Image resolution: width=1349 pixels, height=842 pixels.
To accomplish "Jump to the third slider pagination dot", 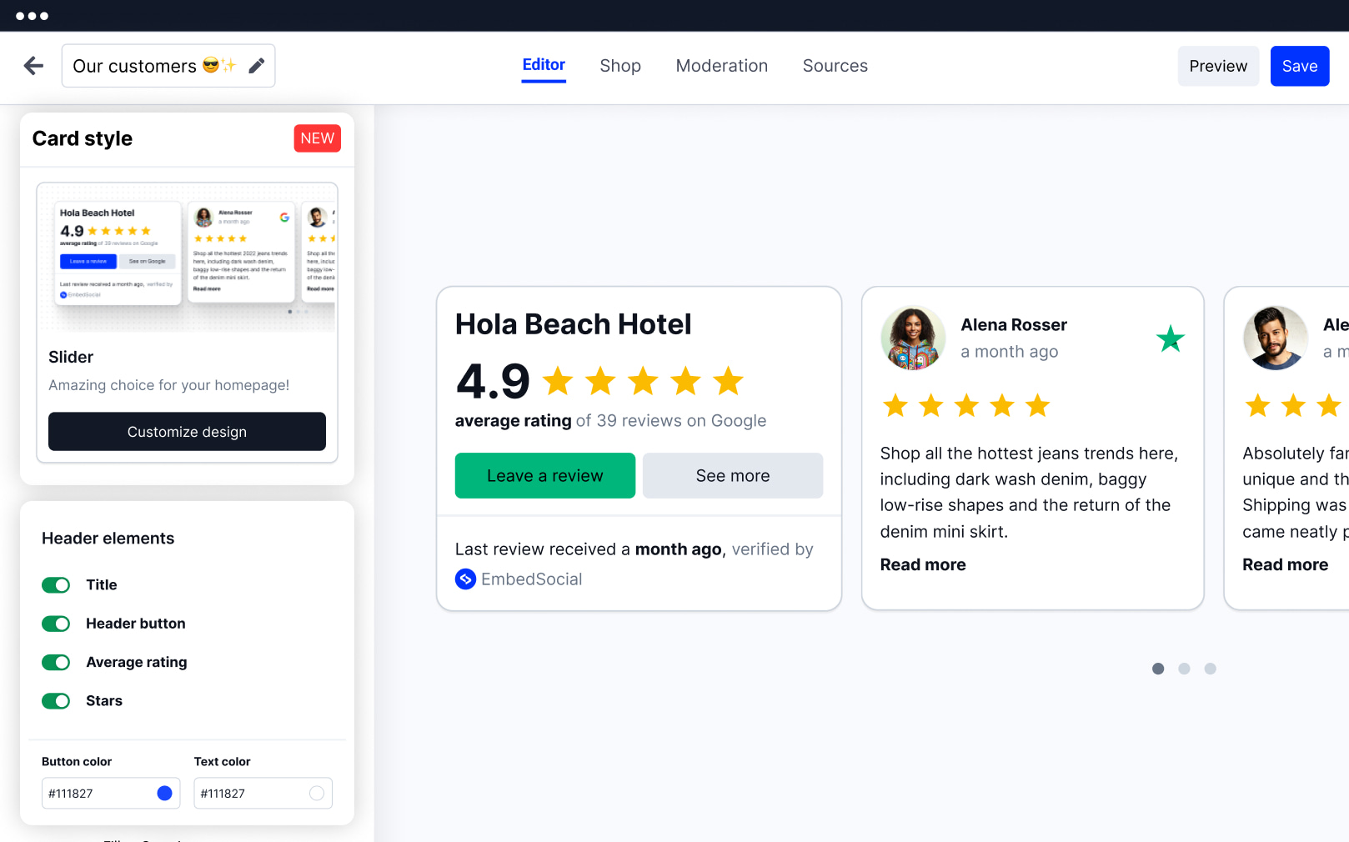I will (x=1210, y=669).
